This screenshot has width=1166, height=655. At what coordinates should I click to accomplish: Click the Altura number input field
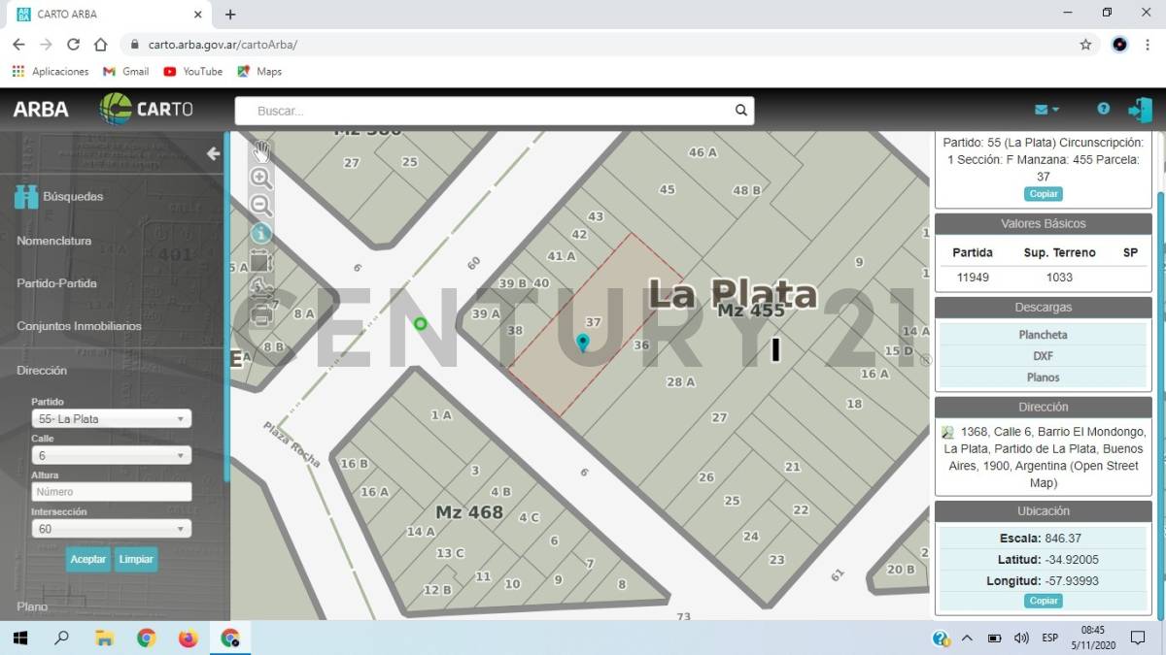111,492
